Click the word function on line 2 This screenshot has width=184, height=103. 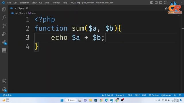[x=51, y=28]
